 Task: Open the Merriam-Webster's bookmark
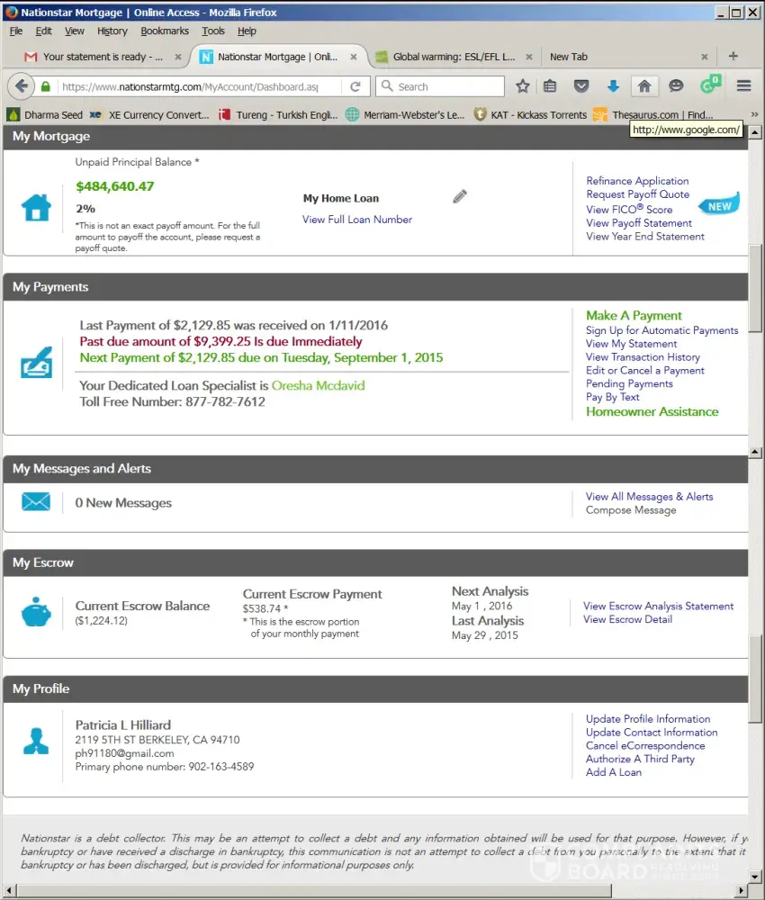405,115
